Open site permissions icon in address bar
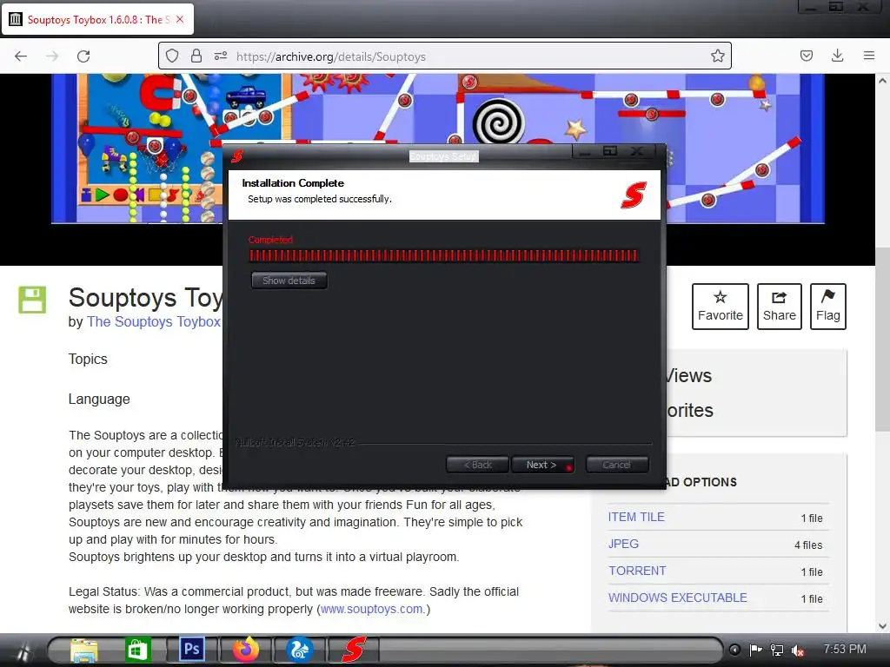The image size is (890, 667). point(221,56)
